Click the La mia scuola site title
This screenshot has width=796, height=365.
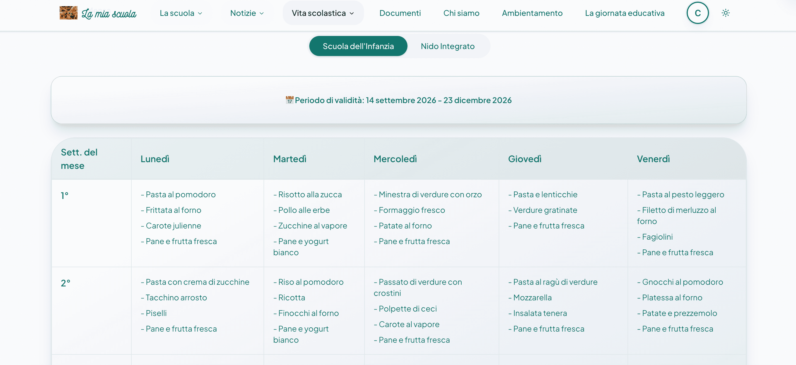[109, 13]
